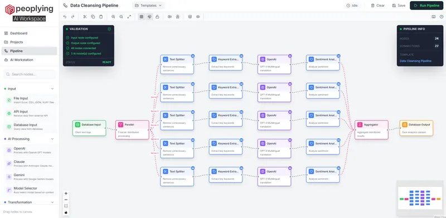This screenshot has height=218, width=446.
Task: Open AI Workstation in the sidebar
Action: (x=30, y=60)
